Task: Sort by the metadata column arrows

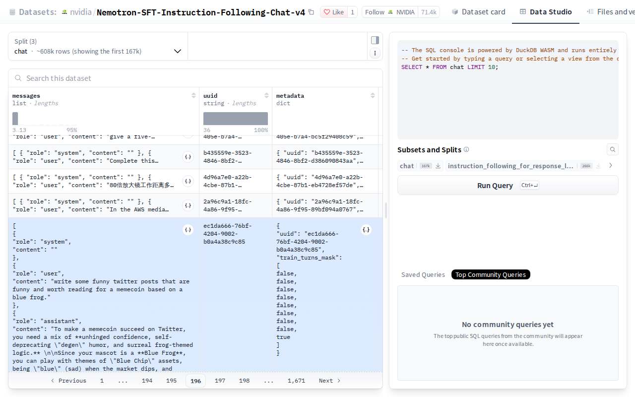Action: (373, 96)
